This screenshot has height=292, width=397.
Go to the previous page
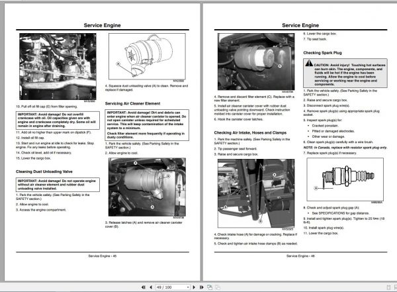[151, 287]
